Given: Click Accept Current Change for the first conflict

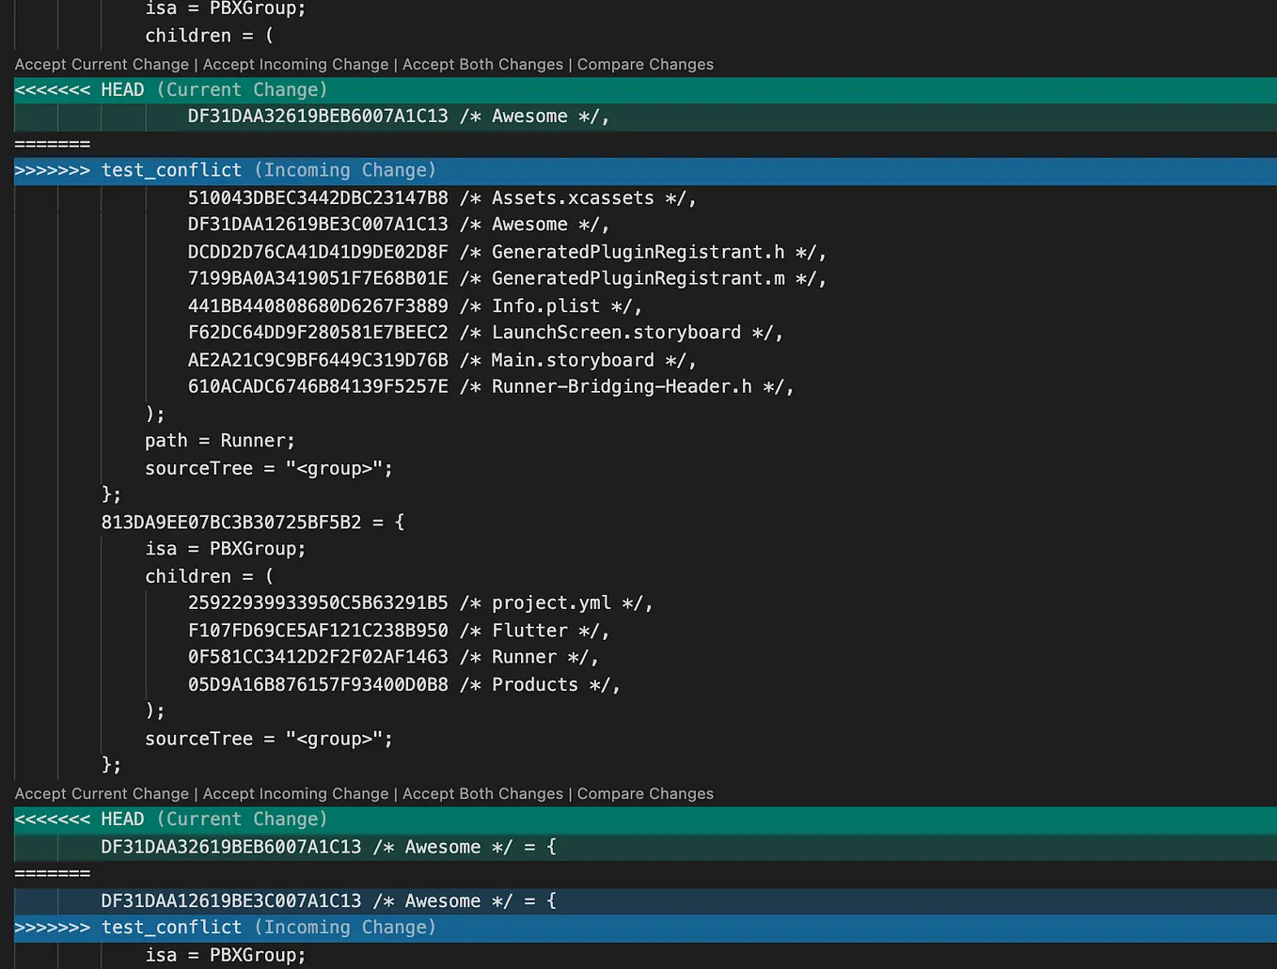Looking at the screenshot, I should pos(101,64).
